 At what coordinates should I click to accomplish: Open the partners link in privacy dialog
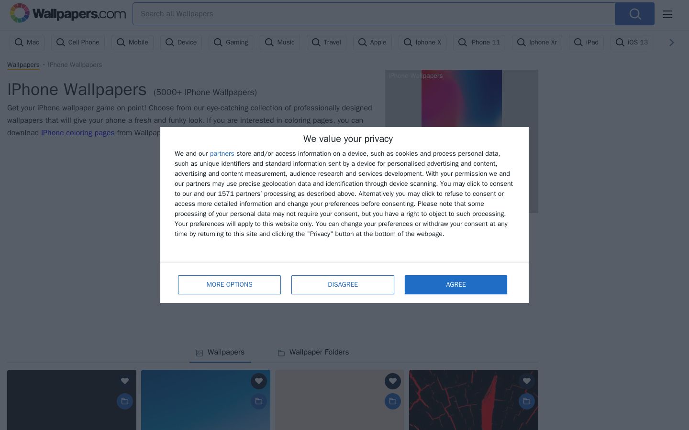pyautogui.click(x=222, y=154)
